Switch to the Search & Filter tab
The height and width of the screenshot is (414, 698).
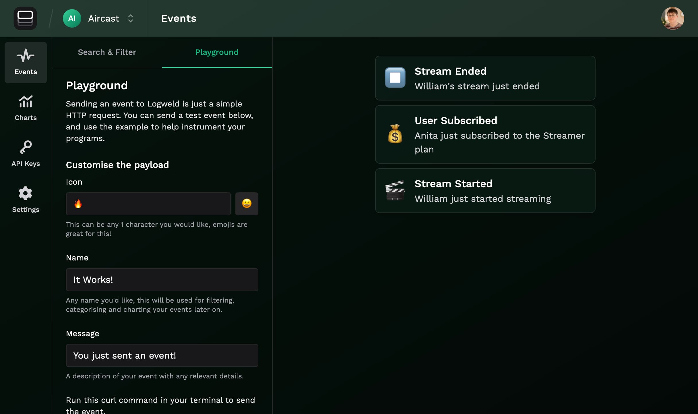pos(107,52)
